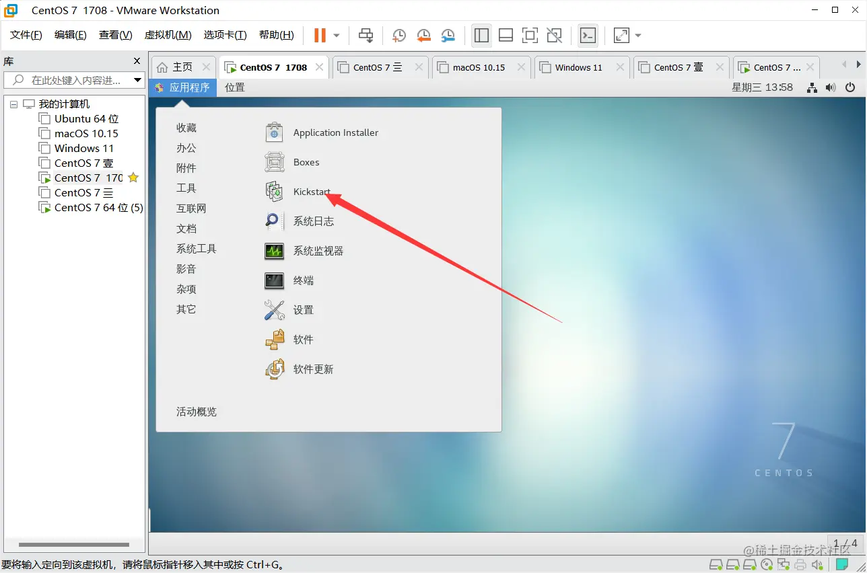Select macOS 10.15 in the library tree
This screenshot has height=573, width=867.
pos(86,134)
